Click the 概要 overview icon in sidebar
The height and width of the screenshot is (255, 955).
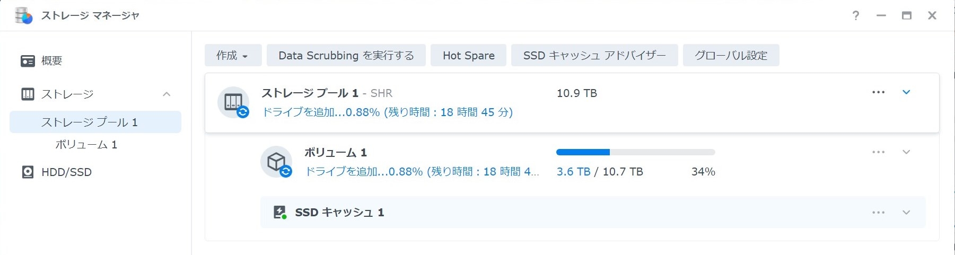click(x=28, y=61)
